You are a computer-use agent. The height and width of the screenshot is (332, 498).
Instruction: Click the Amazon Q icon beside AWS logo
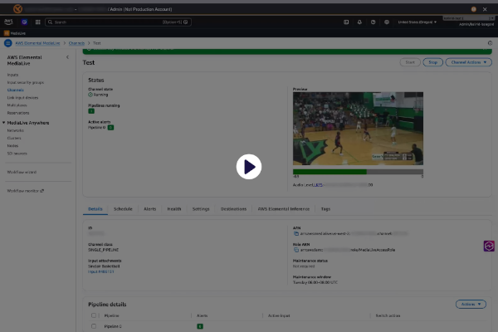tap(24, 22)
